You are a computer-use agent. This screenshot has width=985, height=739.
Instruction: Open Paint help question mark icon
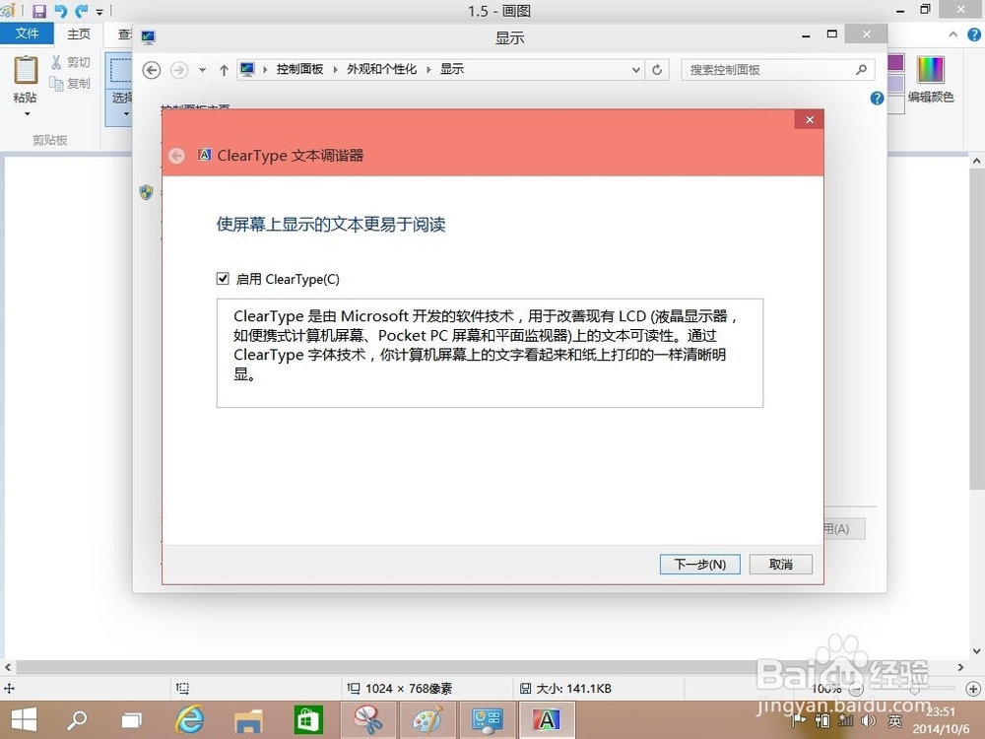(974, 35)
